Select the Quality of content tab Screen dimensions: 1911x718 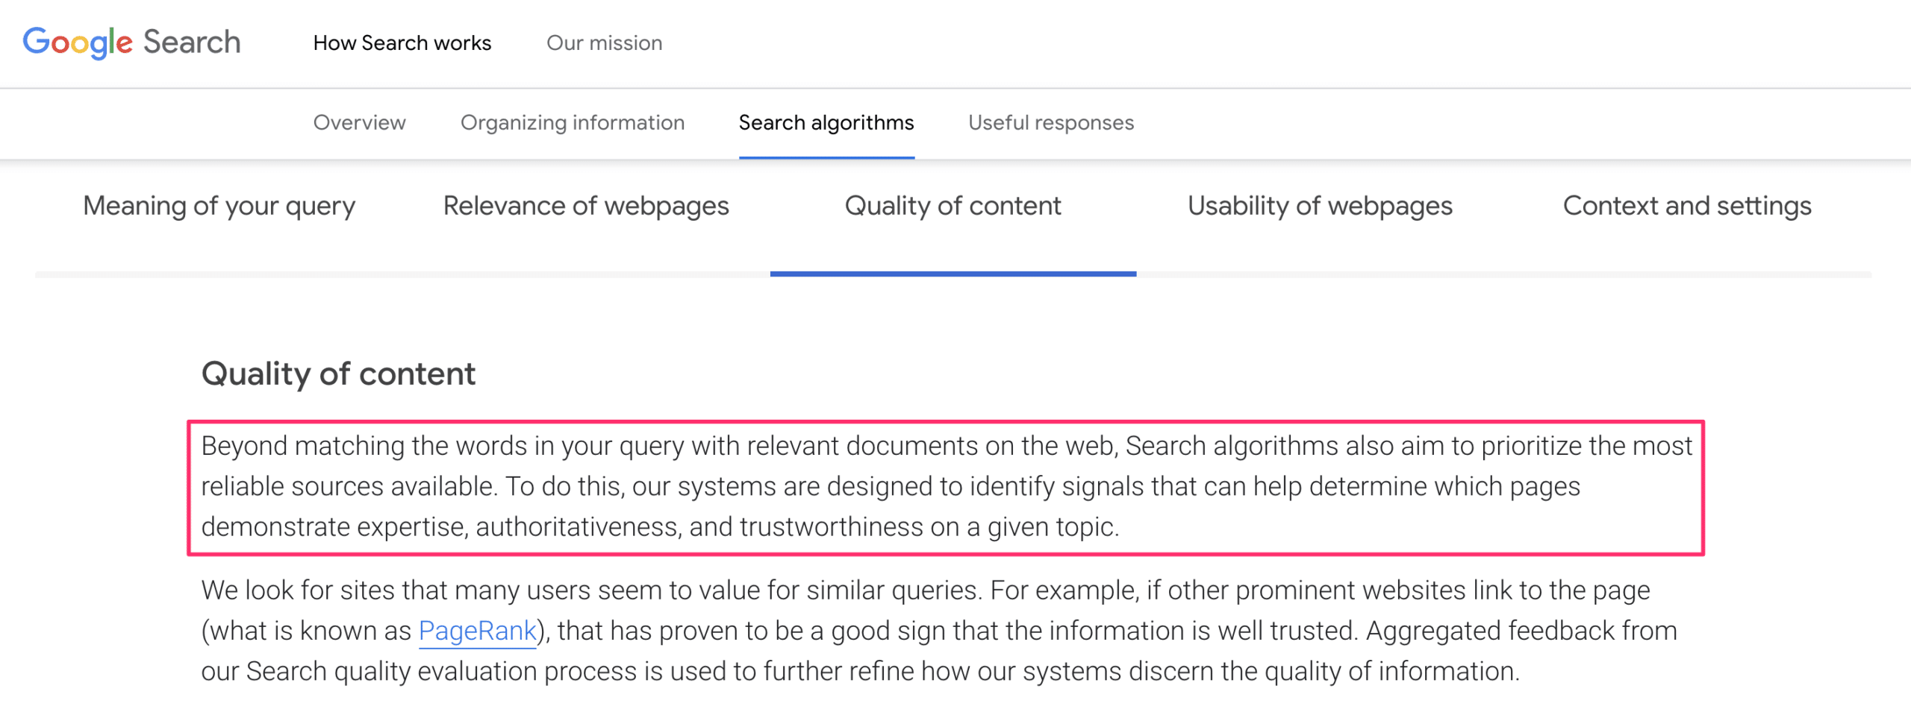[x=953, y=206]
